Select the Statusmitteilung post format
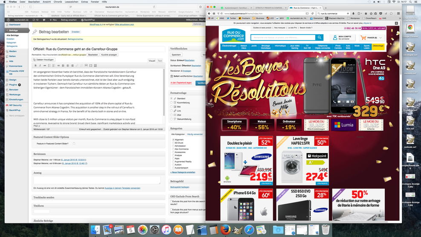Image resolution: width=421 pixels, height=237 pixels. coord(172,119)
